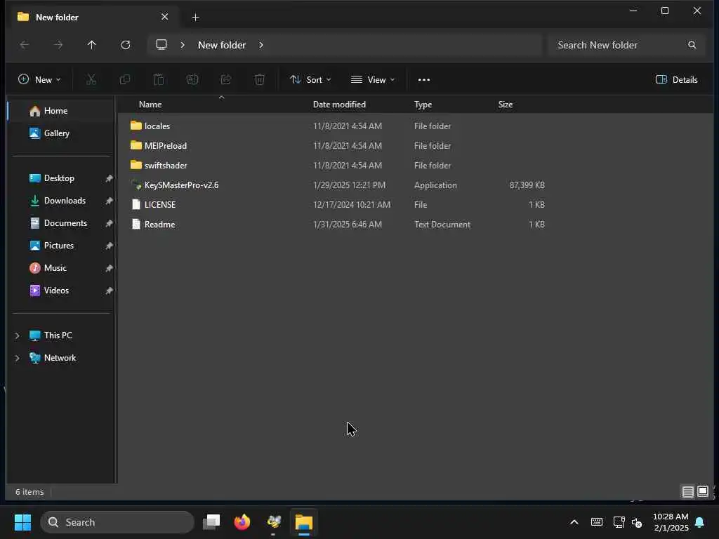Click the Copy icon in toolbar
The width and height of the screenshot is (719, 539).
click(x=125, y=80)
